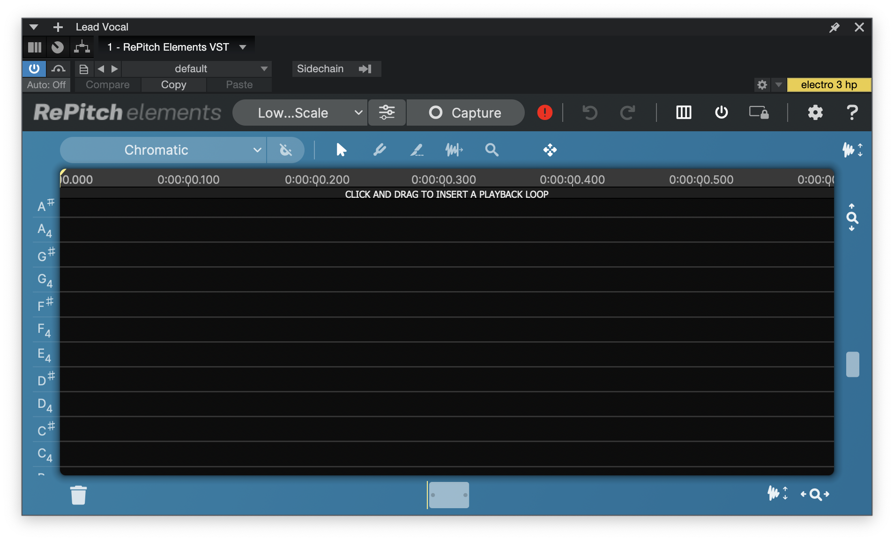Select the pitch draw pen tool
This screenshot has width=894, height=541.
[380, 150]
